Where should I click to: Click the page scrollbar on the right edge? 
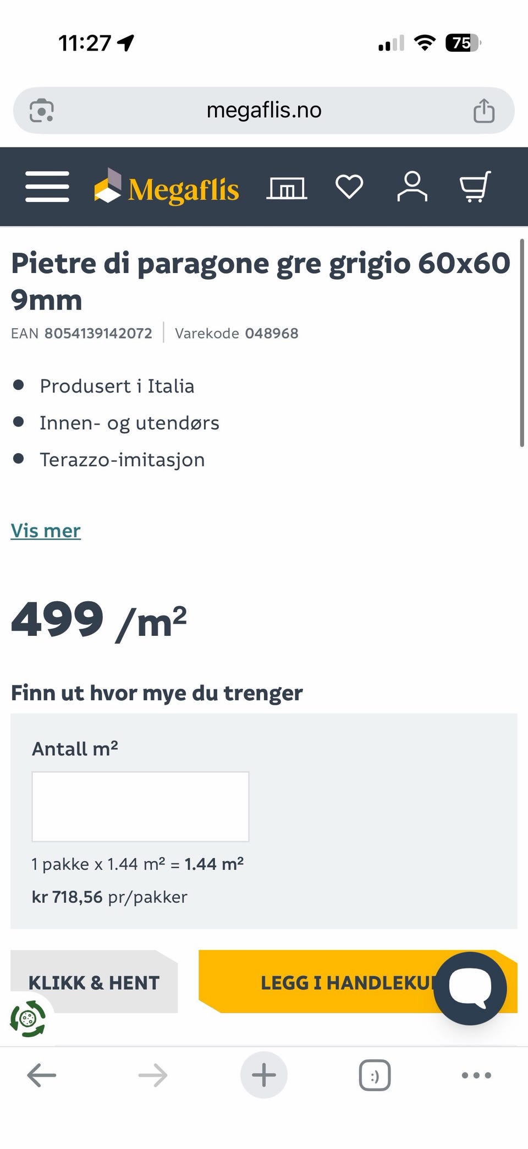[522, 343]
